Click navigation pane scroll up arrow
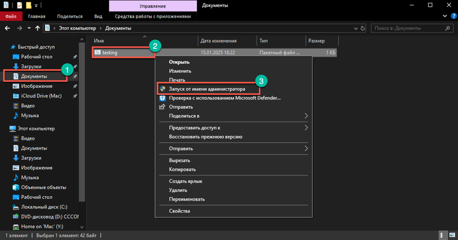 pyautogui.click(x=82, y=39)
